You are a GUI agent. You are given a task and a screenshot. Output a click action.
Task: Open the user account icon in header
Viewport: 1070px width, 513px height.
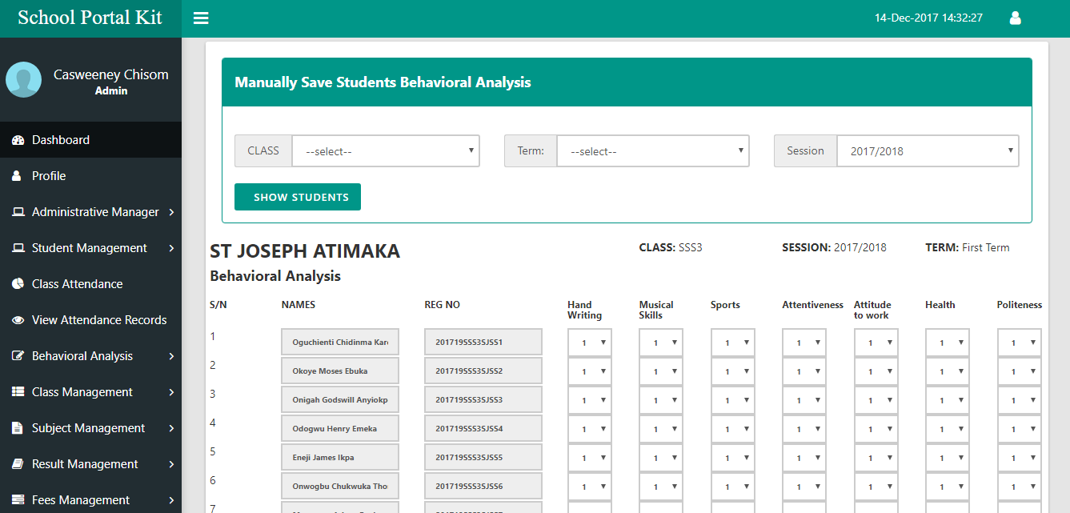pyautogui.click(x=1015, y=18)
